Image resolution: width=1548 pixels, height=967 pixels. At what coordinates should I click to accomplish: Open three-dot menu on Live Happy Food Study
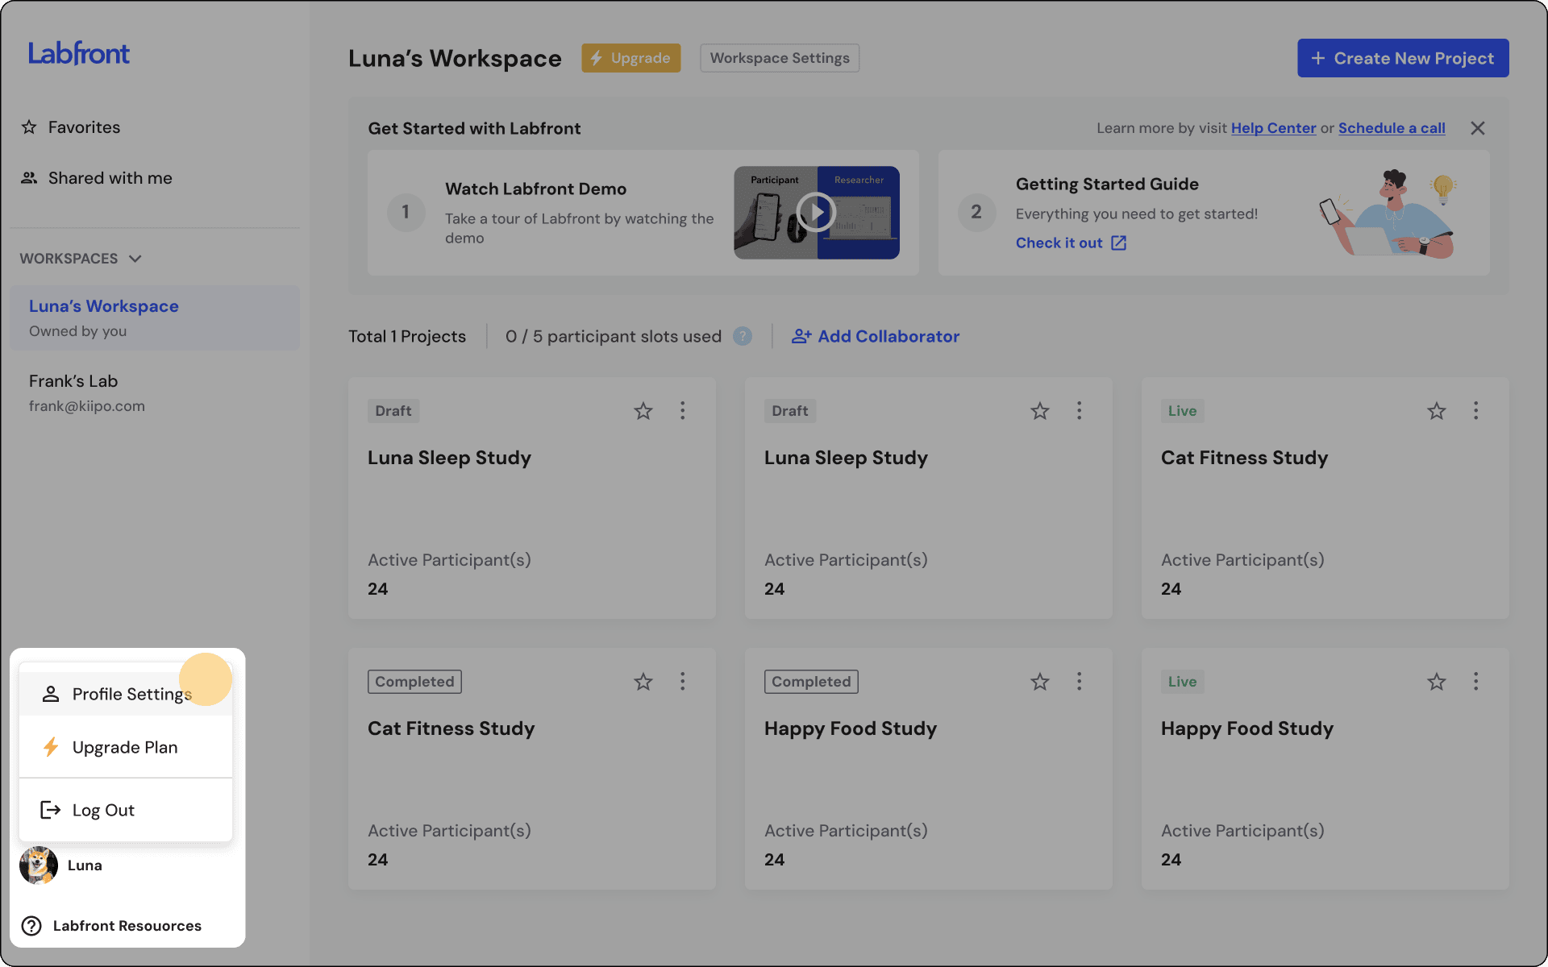click(1475, 682)
